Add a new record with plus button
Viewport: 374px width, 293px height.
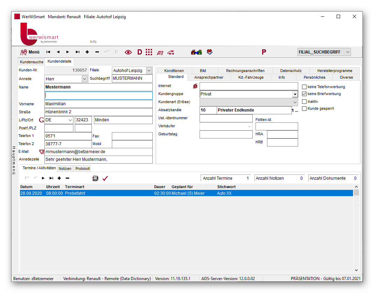[87, 52]
